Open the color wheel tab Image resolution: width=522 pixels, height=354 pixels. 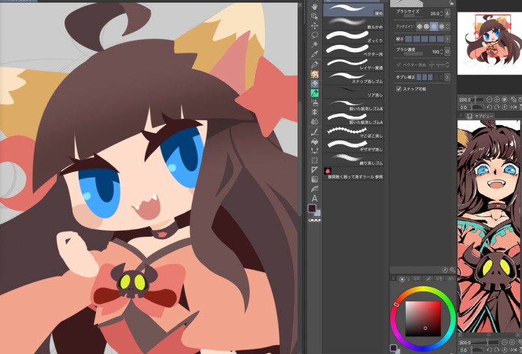(402, 279)
